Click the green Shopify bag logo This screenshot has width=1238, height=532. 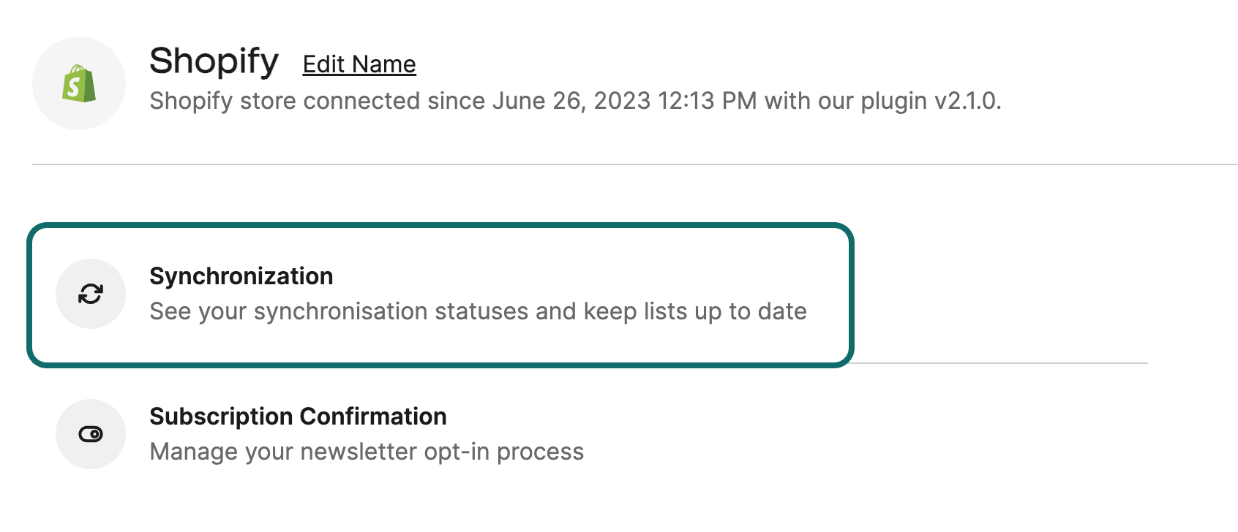[x=79, y=83]
